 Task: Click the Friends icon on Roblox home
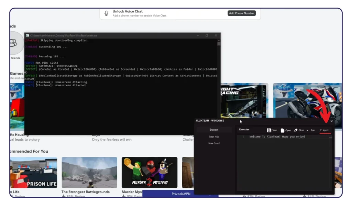(x=14, y=43)
